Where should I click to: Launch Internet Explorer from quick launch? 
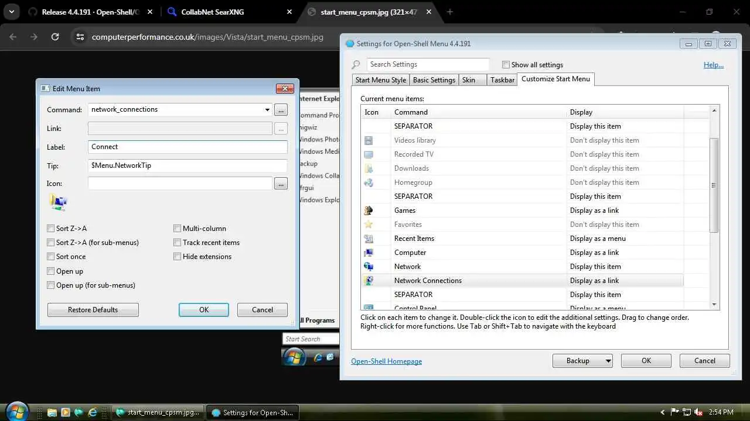click(x=93, y=412)
